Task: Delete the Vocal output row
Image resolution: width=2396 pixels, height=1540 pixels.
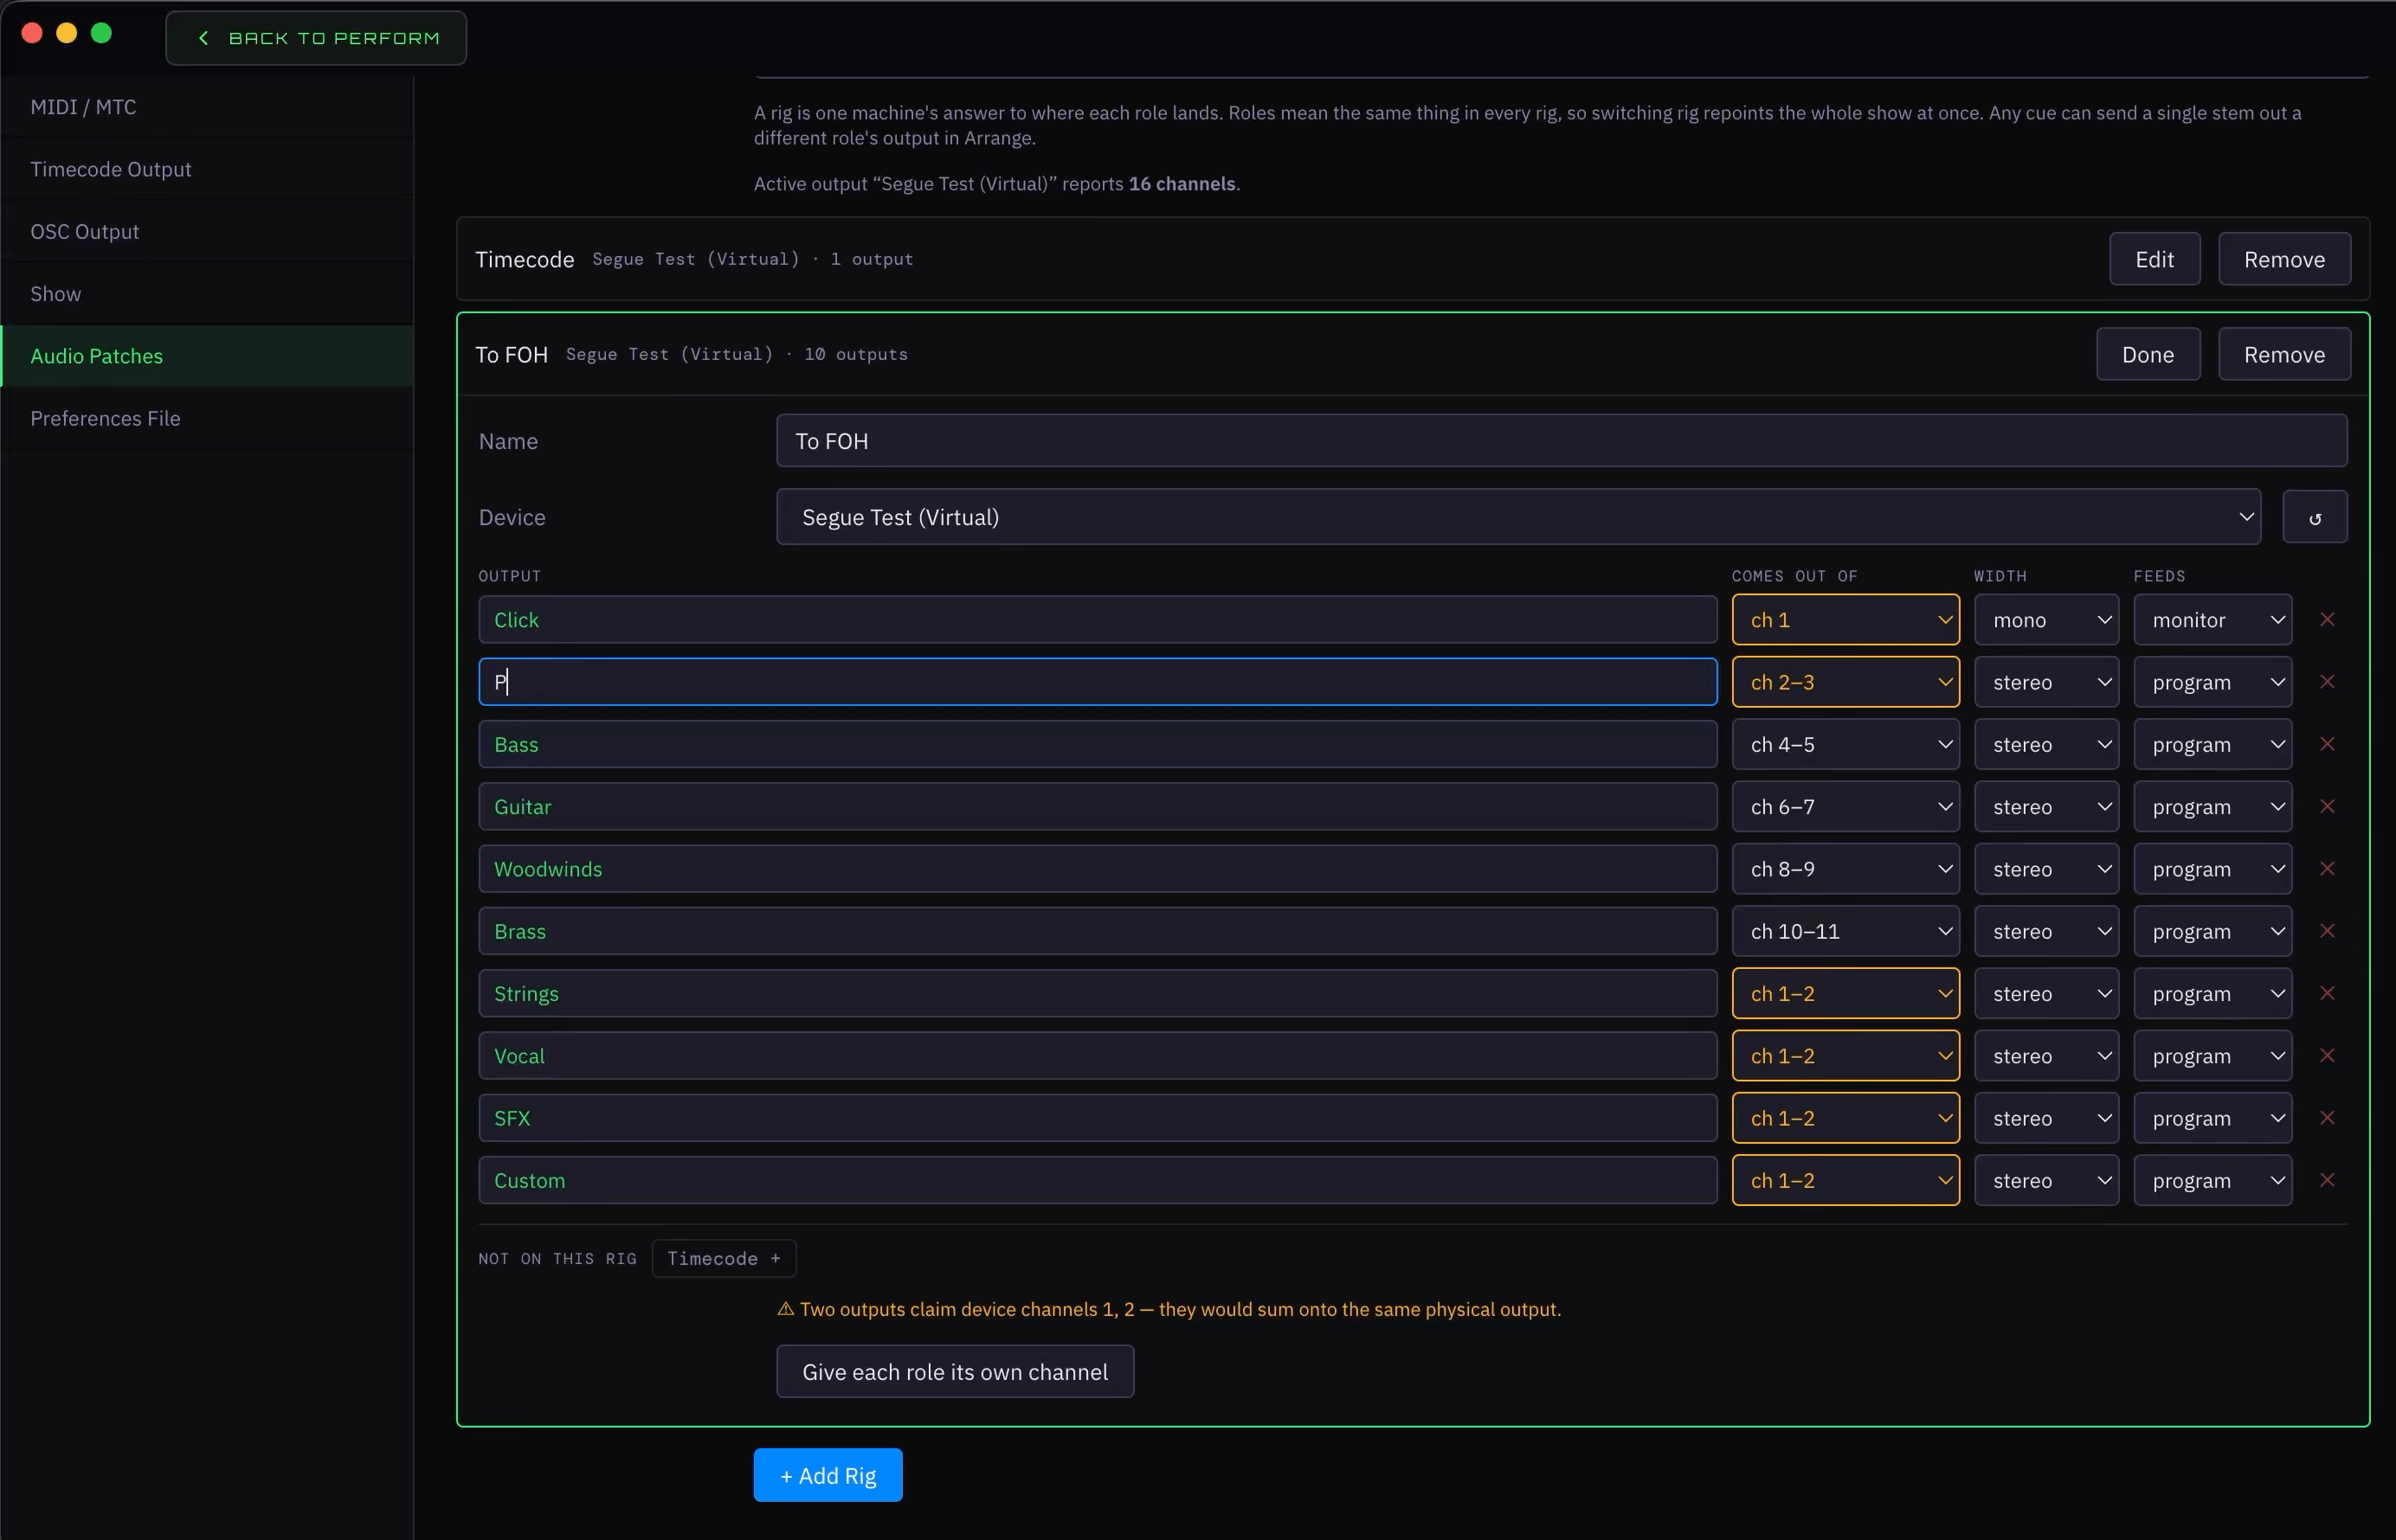Action: [2327, 1056]
